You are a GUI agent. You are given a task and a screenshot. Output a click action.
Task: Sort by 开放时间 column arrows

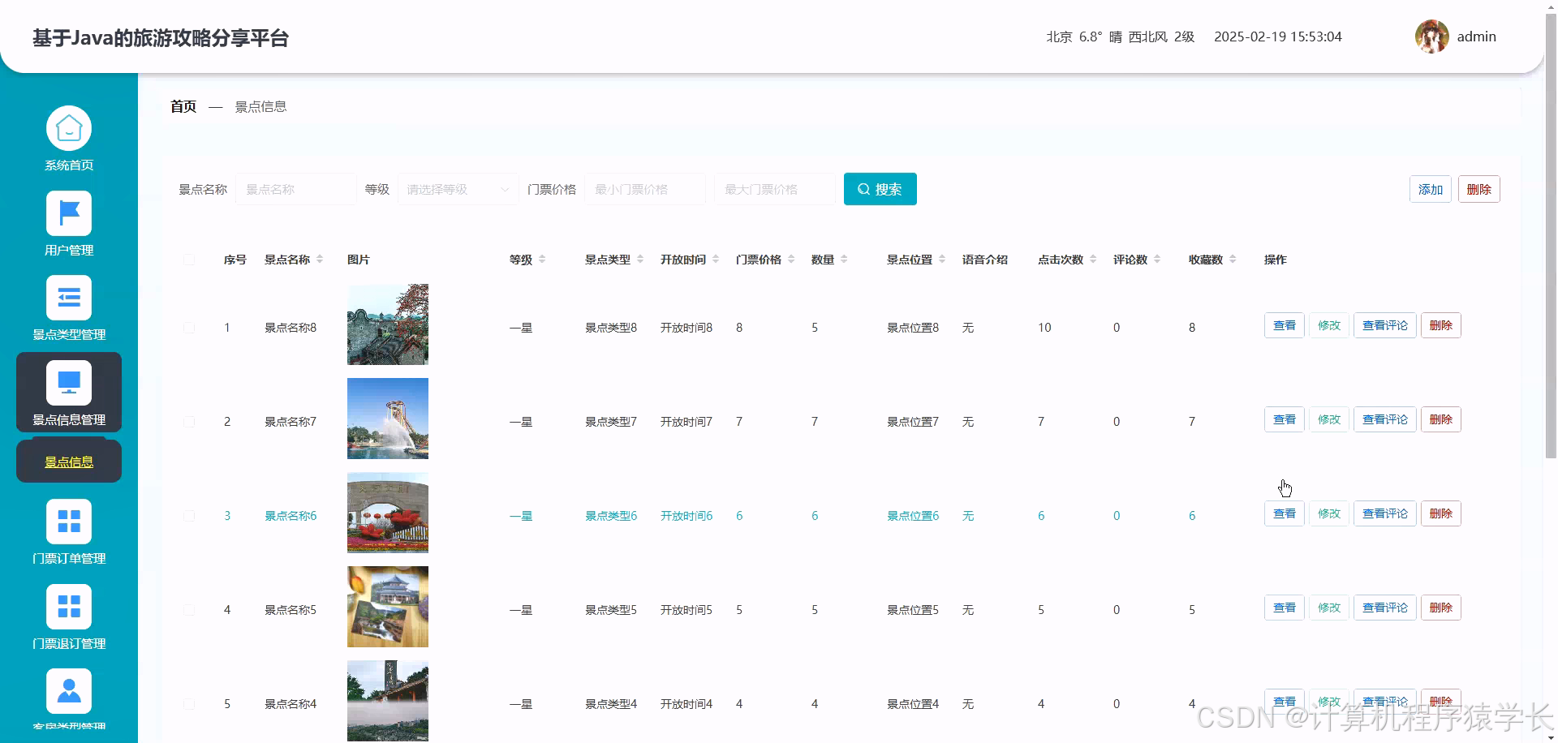coord(716,260)
